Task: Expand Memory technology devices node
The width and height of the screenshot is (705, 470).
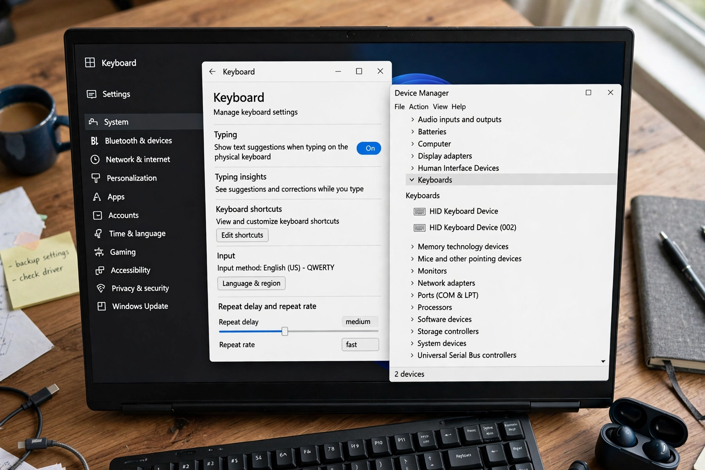Action: 412,246
